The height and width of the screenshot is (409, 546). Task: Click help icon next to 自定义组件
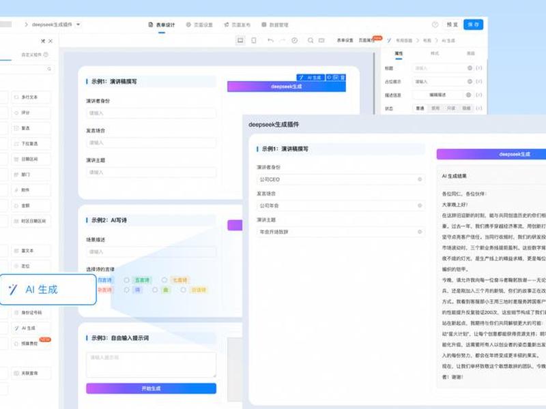pyautogui.click(x=46, y=55)
